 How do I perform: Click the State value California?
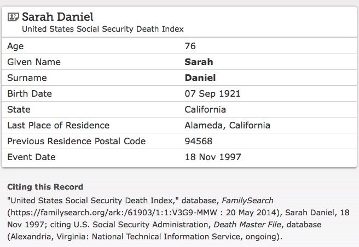(205, 109)
